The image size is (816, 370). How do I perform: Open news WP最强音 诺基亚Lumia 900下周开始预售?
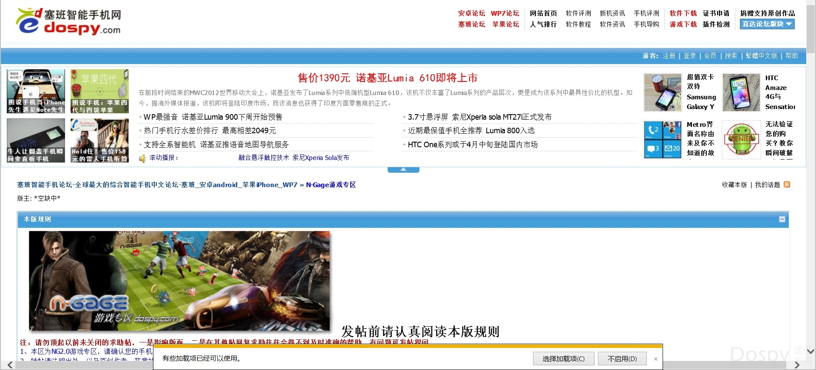tap(213, 117)
